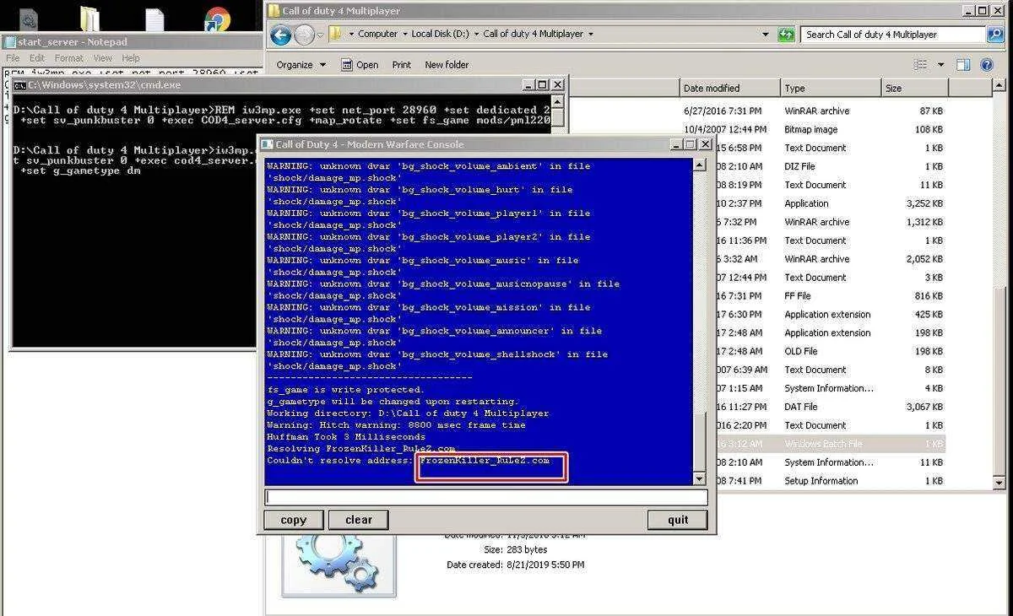Change view with the views icon
Viewport: 1013px width, 616px height.
click(x=921, y=65)
